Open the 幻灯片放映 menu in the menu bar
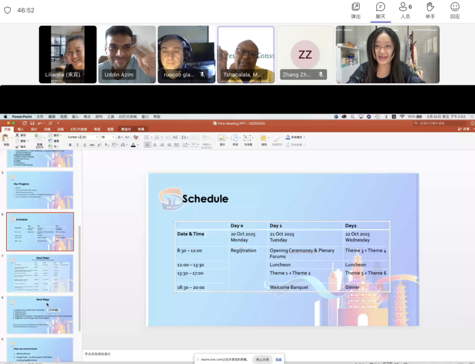The height and width of the screenshot is (364, 475). (x=128, y=117)
